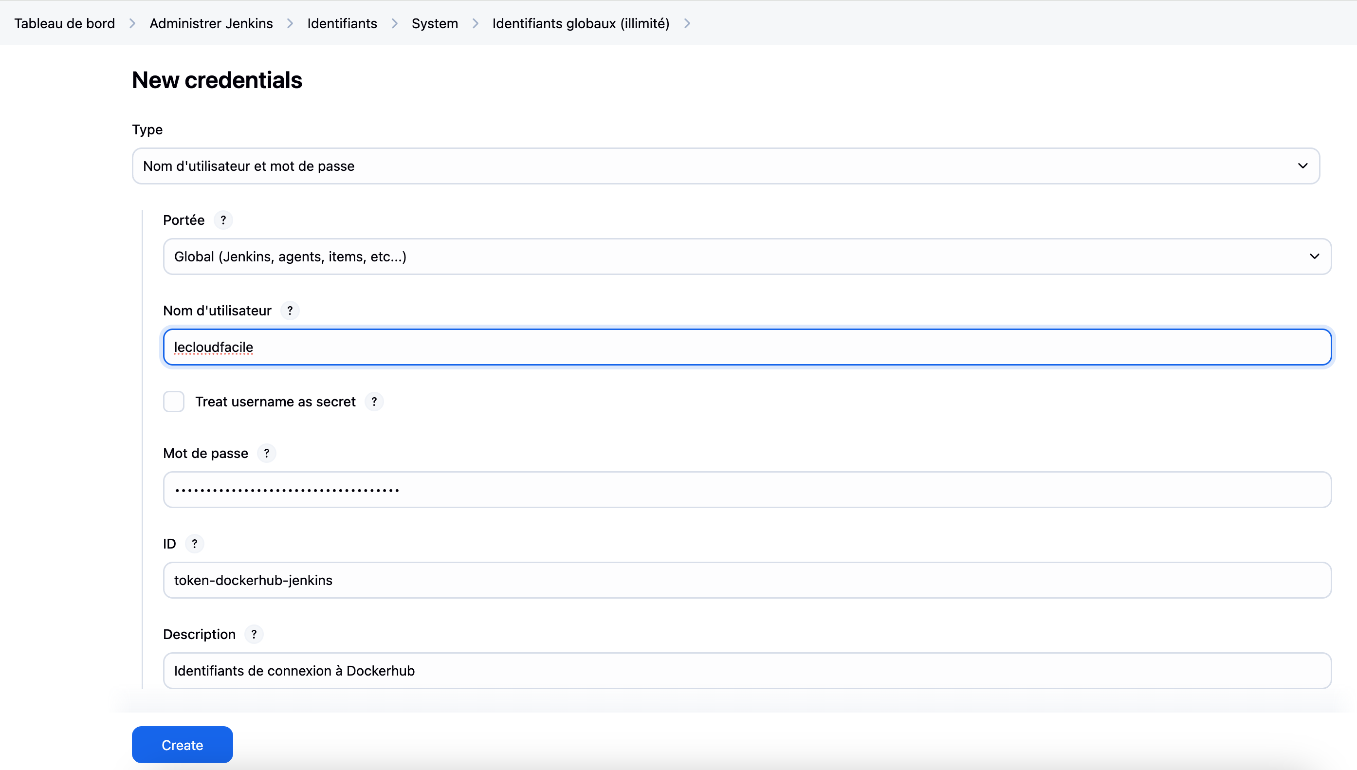This screenshot has height=770, width=1357.
Task: Open the Identifiants breadcrumb link
Action: (342, 24)
